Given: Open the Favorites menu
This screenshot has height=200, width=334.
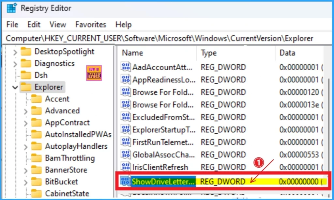Looking at the screenshot, I should tap(91, 25).
